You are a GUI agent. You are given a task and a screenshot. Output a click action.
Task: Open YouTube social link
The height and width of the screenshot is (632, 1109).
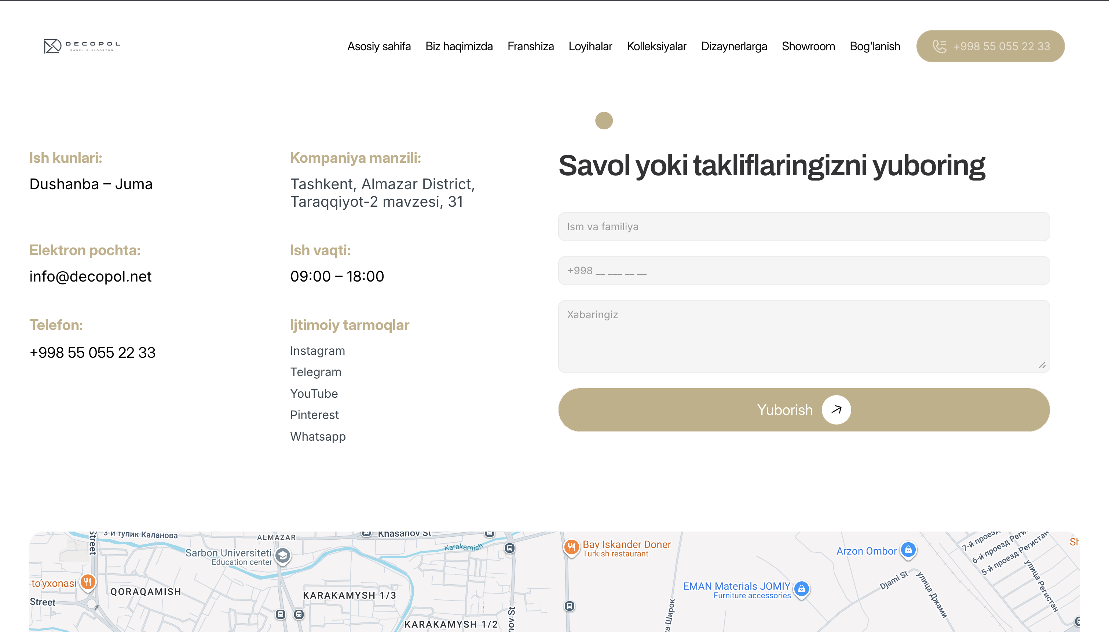coord(314,394)
